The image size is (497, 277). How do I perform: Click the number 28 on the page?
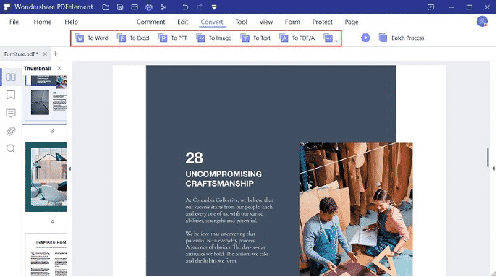195,158
